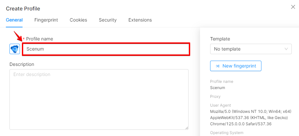
Task: Close the Create Profile dialog
Action: point(293,7)
